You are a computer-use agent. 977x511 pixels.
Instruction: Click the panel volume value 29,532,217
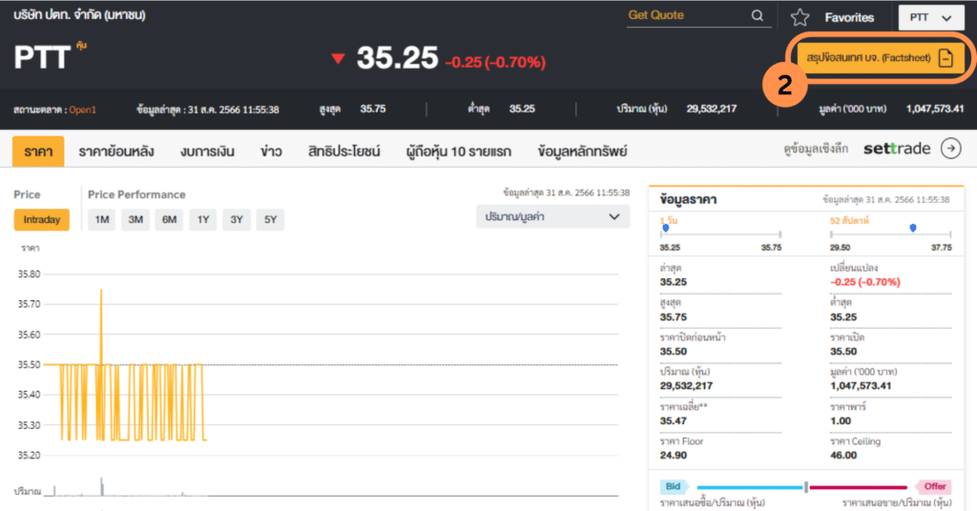point(686,386)
